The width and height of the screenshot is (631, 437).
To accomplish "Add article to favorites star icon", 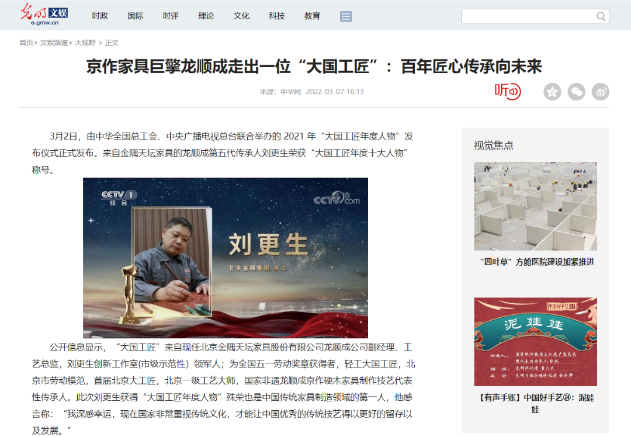I will pos(552,92).
